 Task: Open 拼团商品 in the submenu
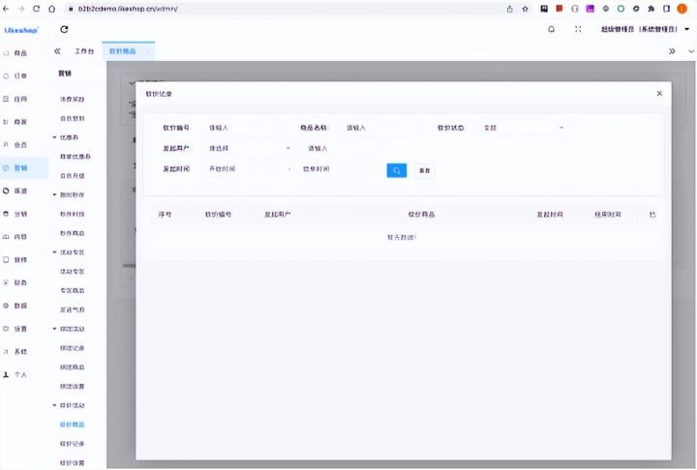coord(72,367)
